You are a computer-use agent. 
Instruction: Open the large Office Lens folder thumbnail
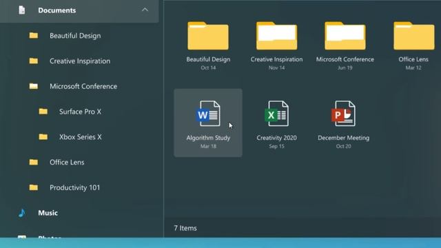click(x=413, y=36)
